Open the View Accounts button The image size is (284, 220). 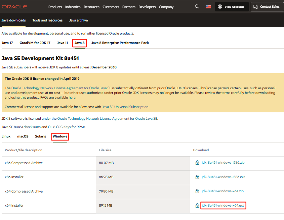(232, 7)
